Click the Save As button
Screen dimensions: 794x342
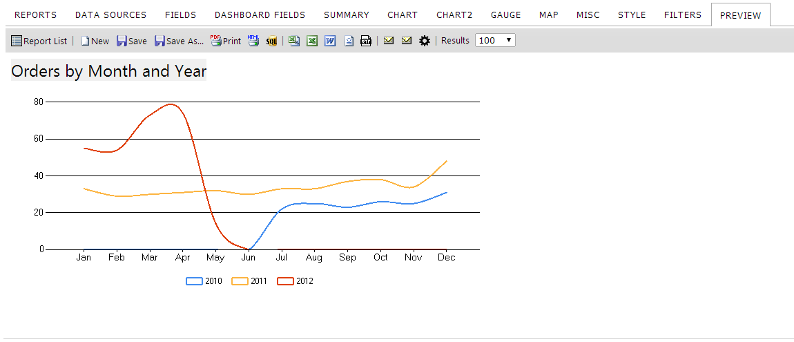pos(180,41)
